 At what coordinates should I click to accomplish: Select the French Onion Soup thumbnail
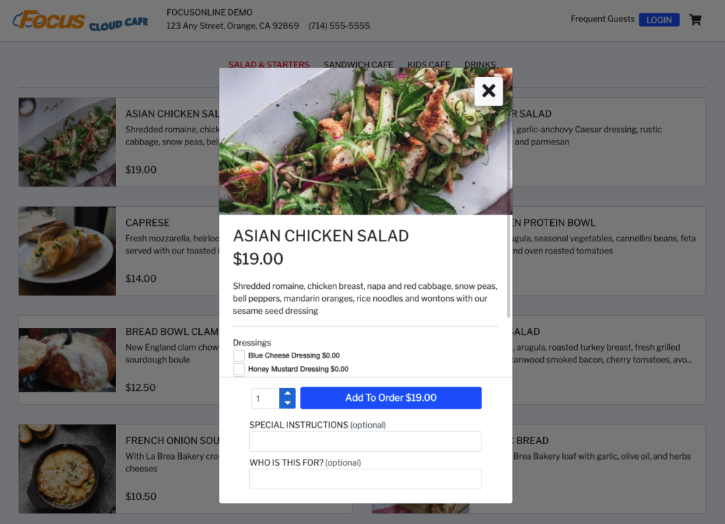point(67,469)
